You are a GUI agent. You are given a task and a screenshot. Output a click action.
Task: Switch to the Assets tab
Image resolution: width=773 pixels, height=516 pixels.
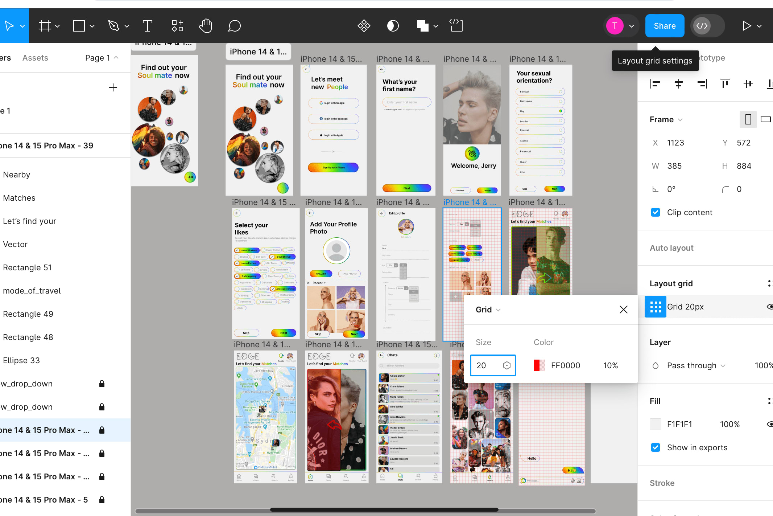35,58
